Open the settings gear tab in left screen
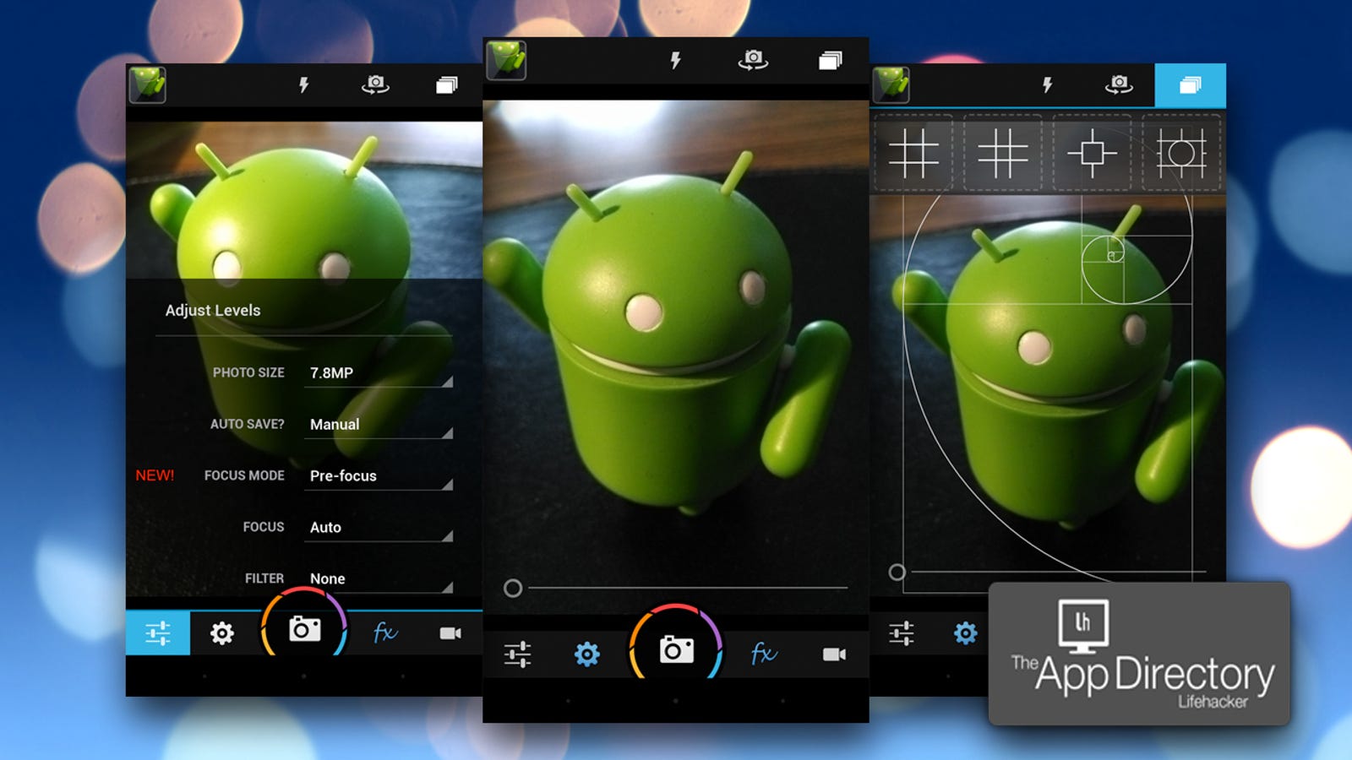This screenshot has height=760, width=1352. pyautogui.click(x=222, y=632)
